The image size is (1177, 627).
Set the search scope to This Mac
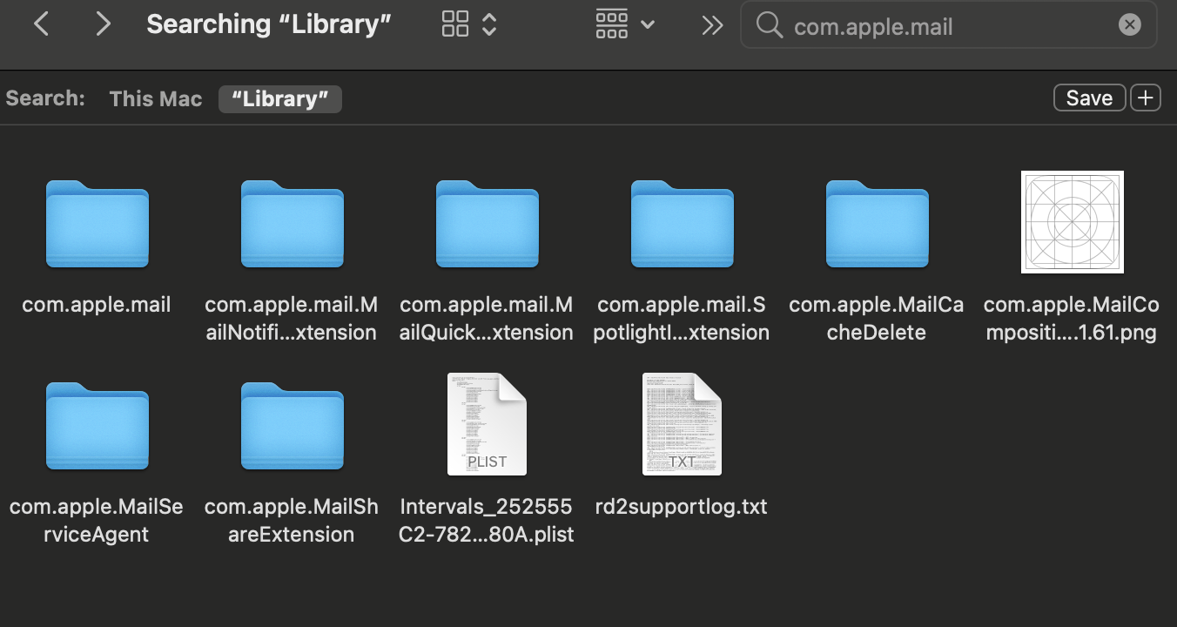point(156,99)
